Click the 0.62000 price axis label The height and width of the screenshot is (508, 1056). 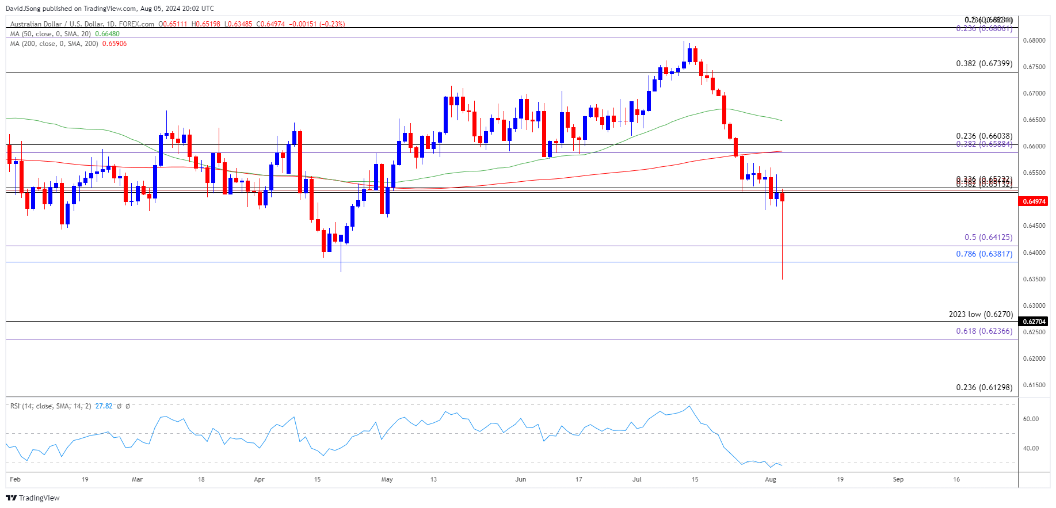[x=1034, y=358]
